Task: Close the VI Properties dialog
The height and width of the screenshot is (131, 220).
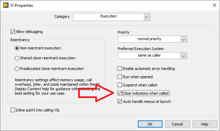Action: point(214,5)
